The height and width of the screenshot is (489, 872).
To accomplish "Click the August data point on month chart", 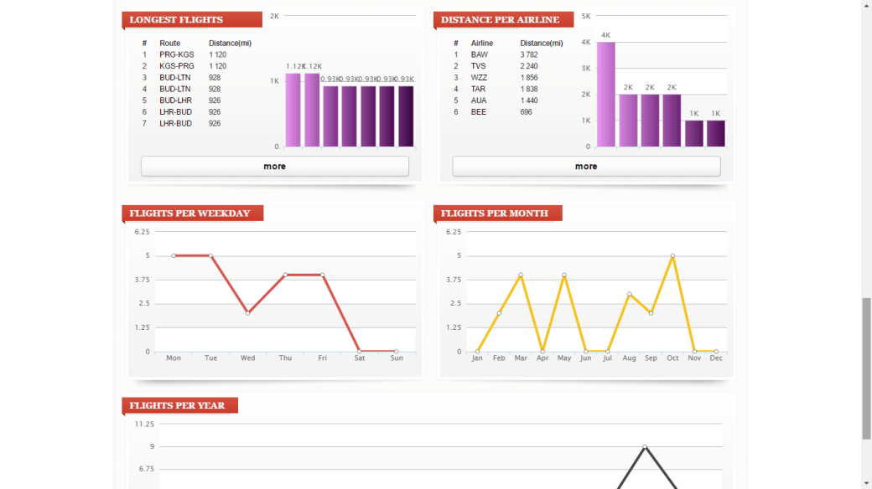I will click(x=629, y=294).
